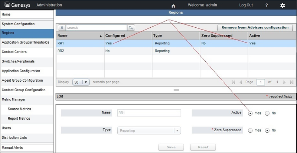Screen dimensions: 297x153
Task: Jump to the first page arrow
Action: pos(234,82)
